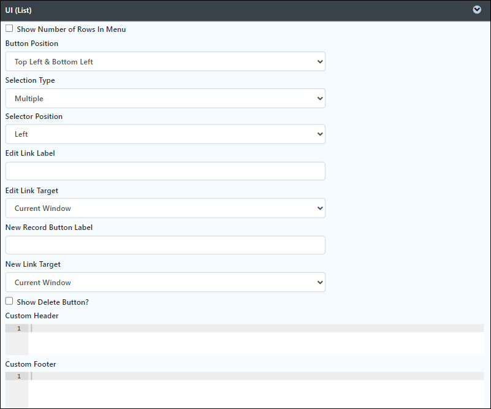Open the Selection Type dropdown
Image resolution: width=491 pixels, height=409 pixels.
166,98
